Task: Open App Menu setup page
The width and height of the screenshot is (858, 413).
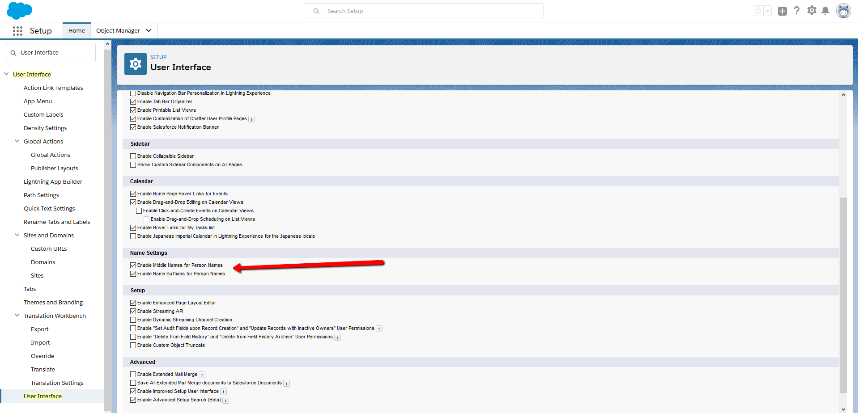Action: coord(38,101)
